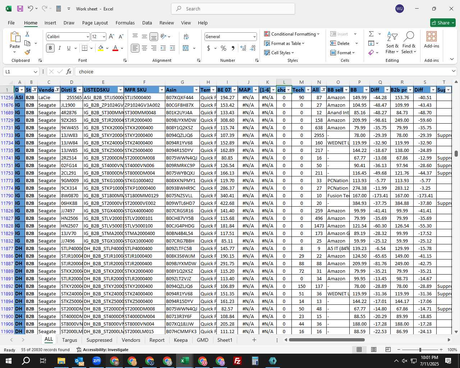460x368 pixels.
Task: Open the Add-ins pane
Action: [431, 40]
